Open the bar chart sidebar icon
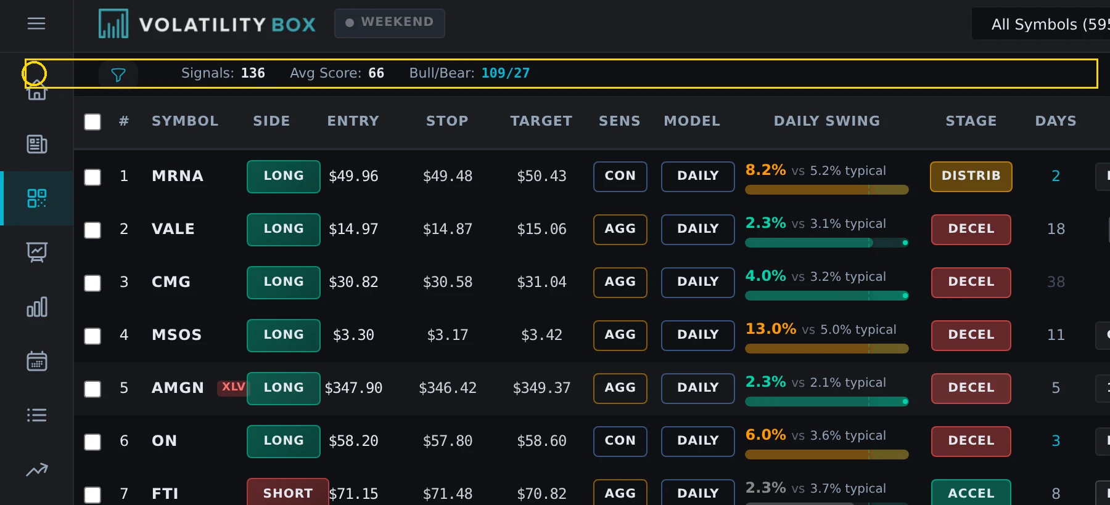The image size is (1110, 505). [37, 307]
